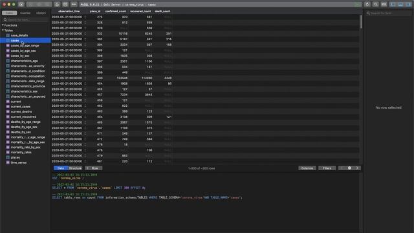Screen dimensions: 414x233
Task: Click the view icon of current_cases
Action: click(x=8, y=106)
